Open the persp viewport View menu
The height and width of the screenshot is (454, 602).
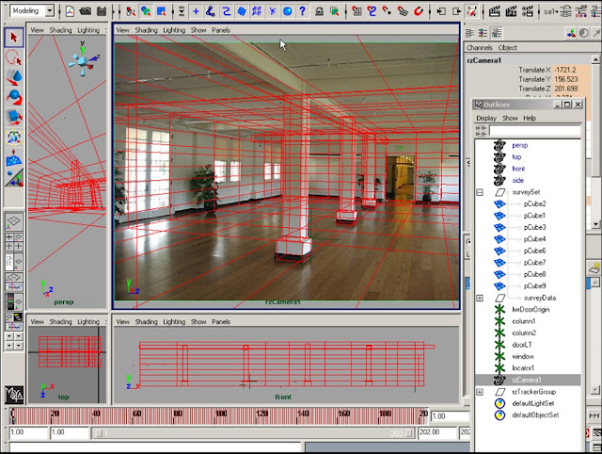[x=38, y=30]
